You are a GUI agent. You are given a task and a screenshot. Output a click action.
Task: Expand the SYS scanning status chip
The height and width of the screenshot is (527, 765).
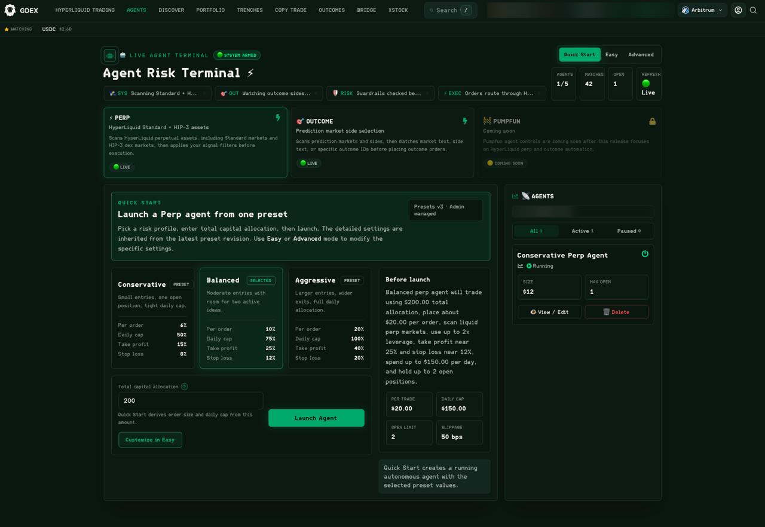tap(158, 93)
